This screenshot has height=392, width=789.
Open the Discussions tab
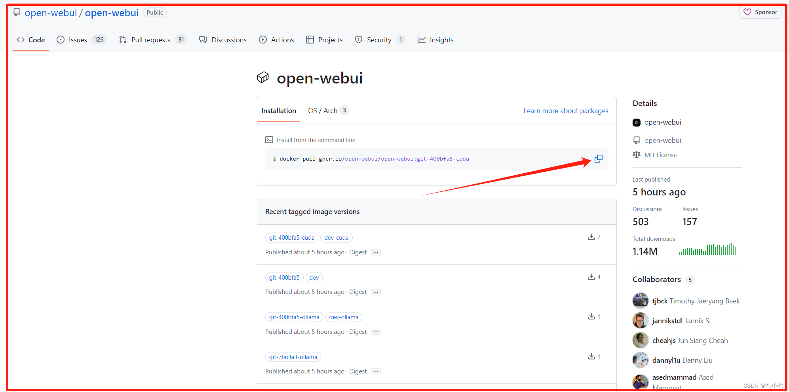(x=223, y=40)
